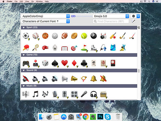Select the handheld microphone emoji
Image resolution: width=161 pixels, height=121 pixels.
pos(84,94)
